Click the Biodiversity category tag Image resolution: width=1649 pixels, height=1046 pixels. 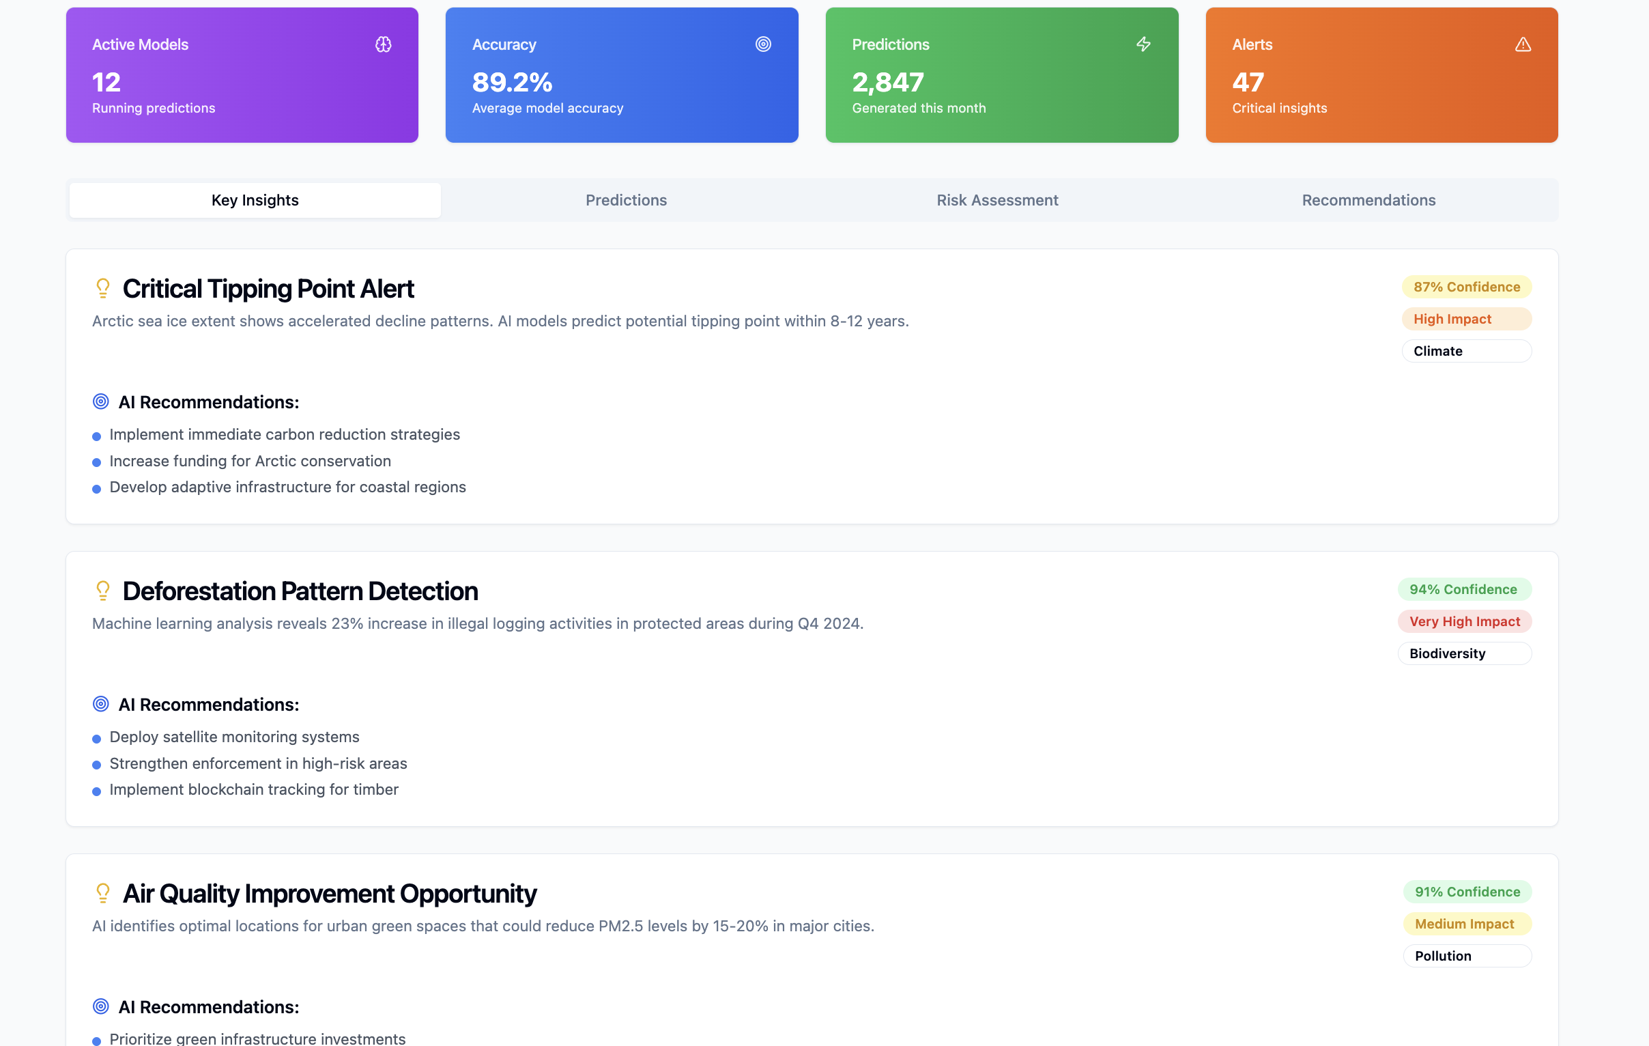point(1464,653)
